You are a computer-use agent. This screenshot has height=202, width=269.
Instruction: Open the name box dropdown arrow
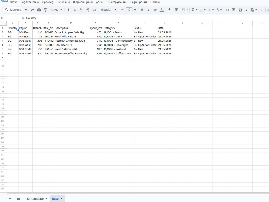(x=16, y=18)
